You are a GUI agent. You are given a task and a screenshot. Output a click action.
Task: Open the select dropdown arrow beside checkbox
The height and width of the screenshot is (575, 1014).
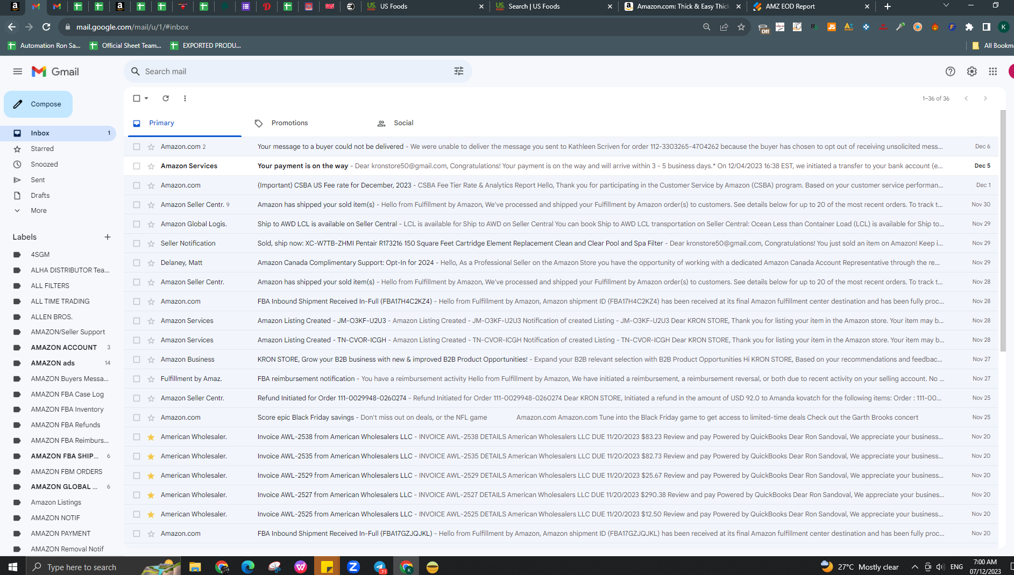click(146, 98)
